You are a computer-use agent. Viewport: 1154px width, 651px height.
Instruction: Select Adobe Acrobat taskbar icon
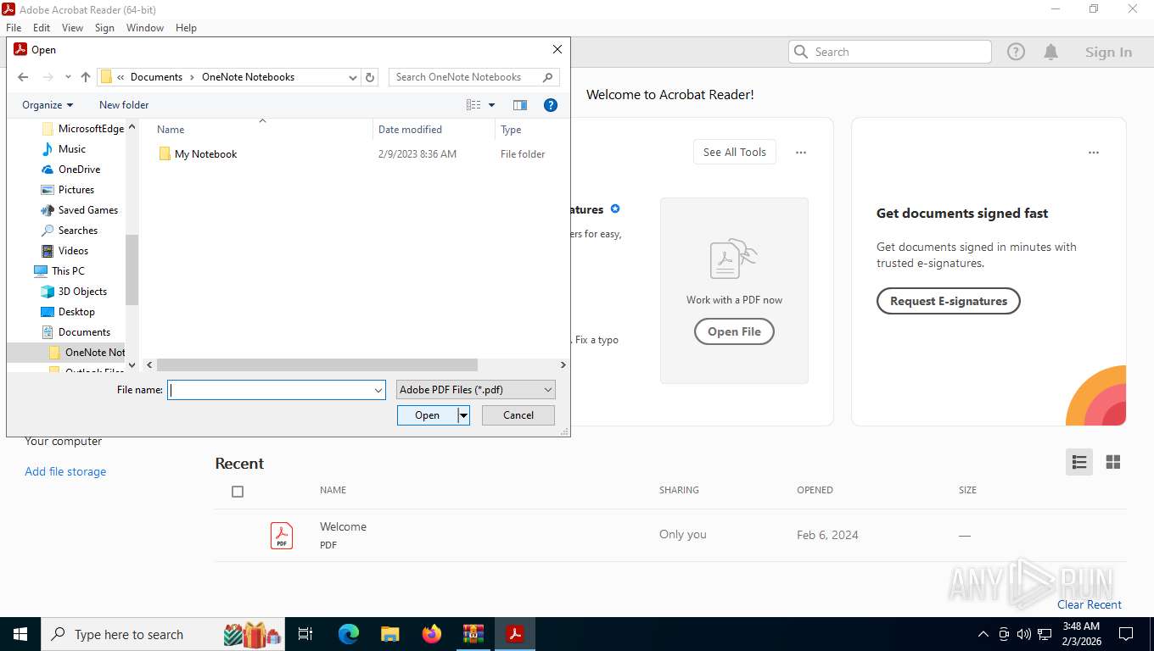click(515, 634)
